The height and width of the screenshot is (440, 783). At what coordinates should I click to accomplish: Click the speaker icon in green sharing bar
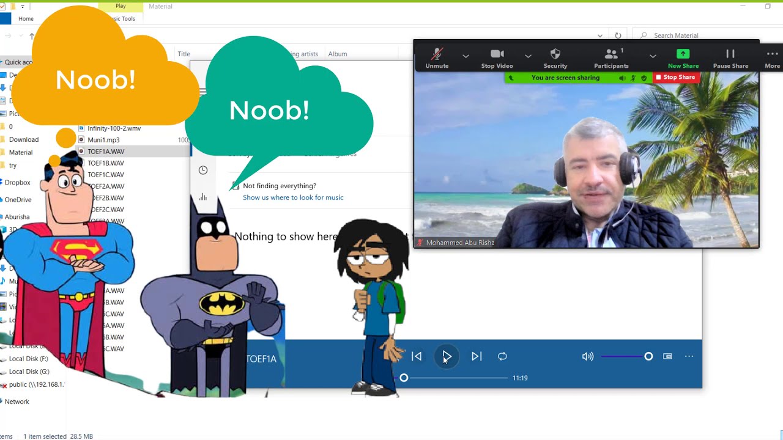point(622,78)
